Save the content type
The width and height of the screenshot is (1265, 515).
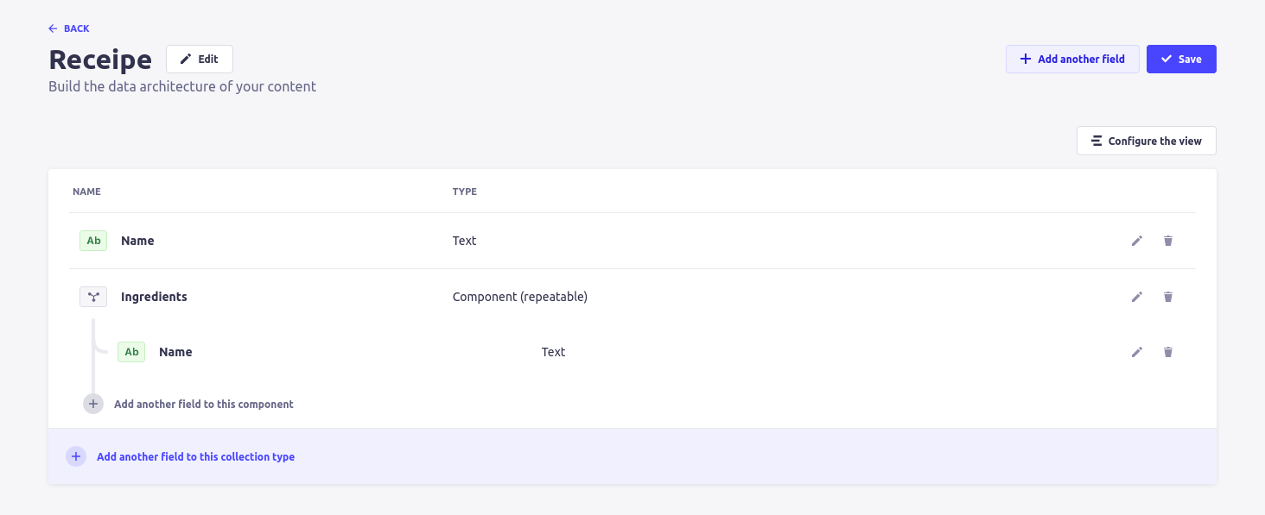pos(1181,59)
